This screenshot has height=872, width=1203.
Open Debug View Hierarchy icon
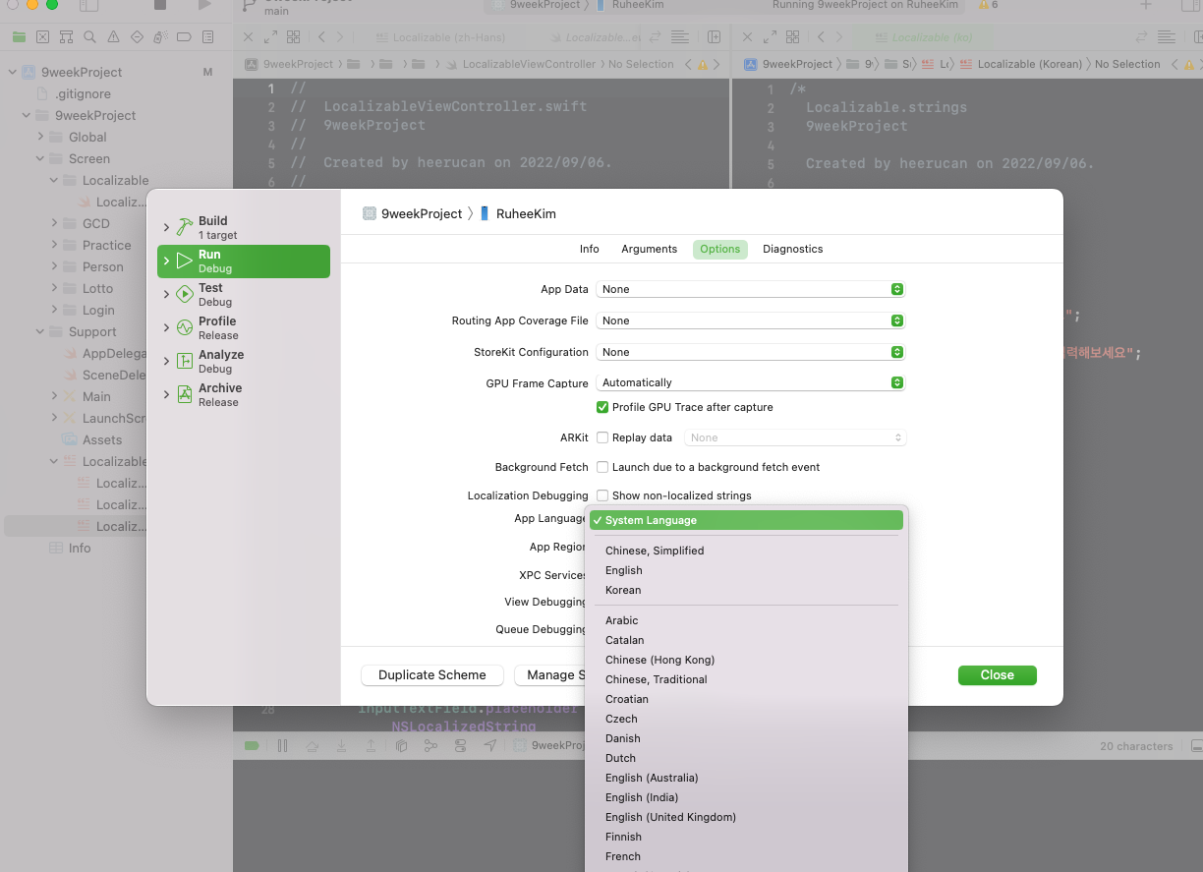[401, 746]
